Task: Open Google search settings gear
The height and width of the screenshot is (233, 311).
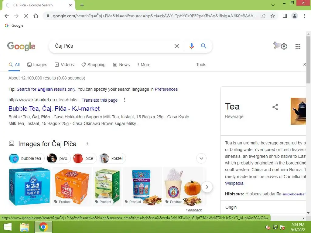Action: click(x=284, y=46)
